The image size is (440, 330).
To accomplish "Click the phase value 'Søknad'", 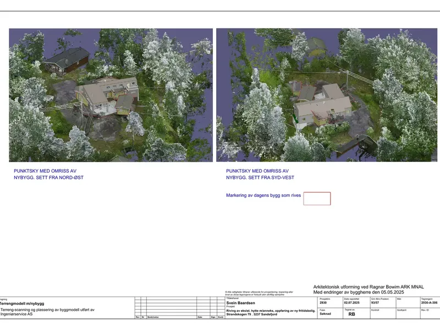I will (325, 313).
